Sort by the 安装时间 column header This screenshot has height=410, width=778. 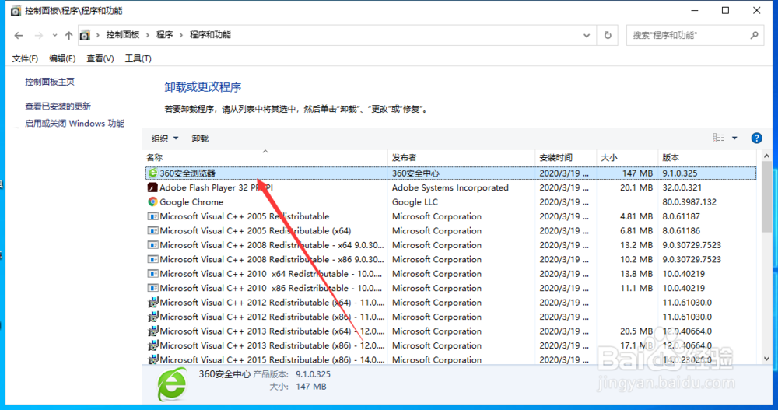(x=566, y=157)
